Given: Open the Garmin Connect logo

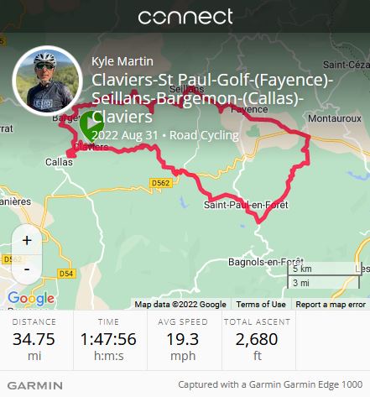Looking at the screenshot, I should pos(185,17).
